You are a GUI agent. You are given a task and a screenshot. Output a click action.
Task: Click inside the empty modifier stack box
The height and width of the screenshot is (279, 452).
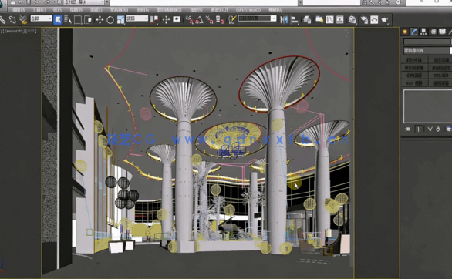[428, 106]
